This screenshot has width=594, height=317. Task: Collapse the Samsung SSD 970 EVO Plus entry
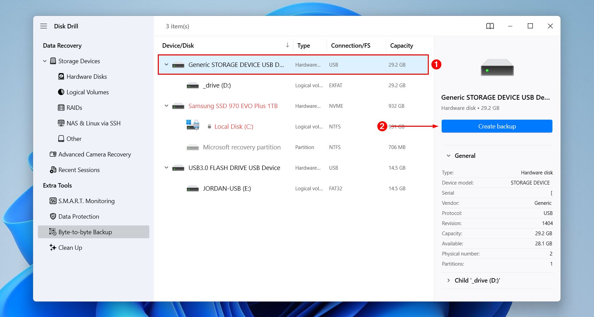(166, 105)
